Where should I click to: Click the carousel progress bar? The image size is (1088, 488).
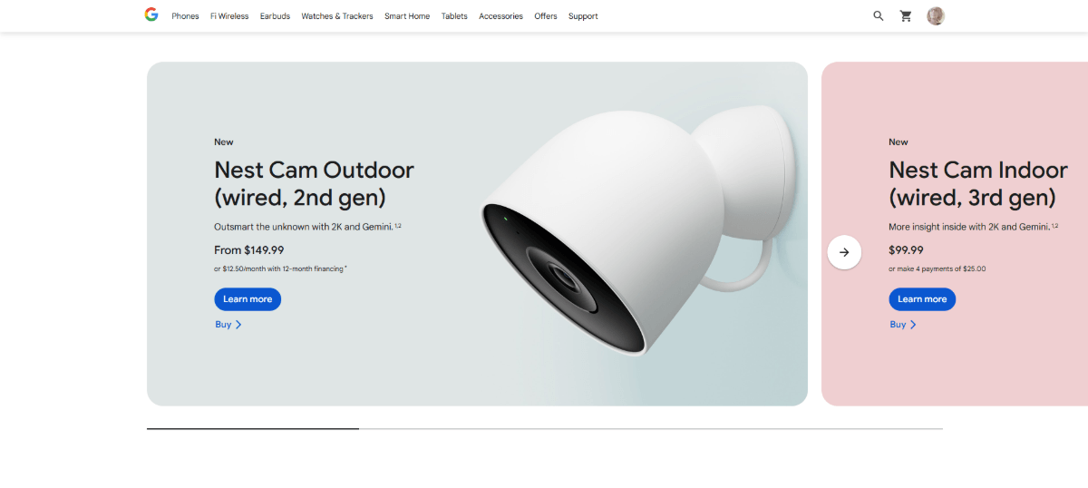(545, 428)
